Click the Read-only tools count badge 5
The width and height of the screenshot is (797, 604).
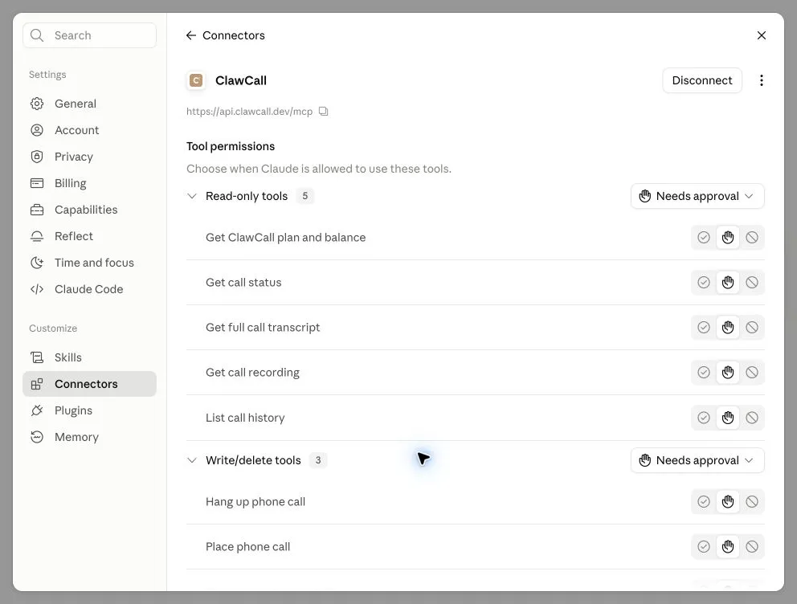305,196
